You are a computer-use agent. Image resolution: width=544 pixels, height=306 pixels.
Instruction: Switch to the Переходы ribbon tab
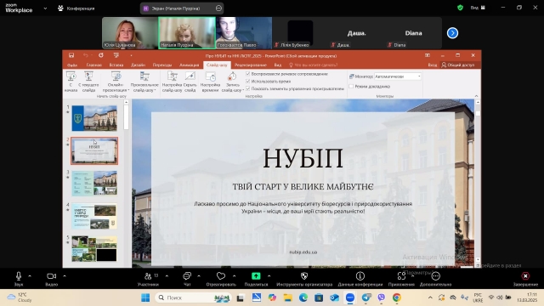(x=162, y=65)
